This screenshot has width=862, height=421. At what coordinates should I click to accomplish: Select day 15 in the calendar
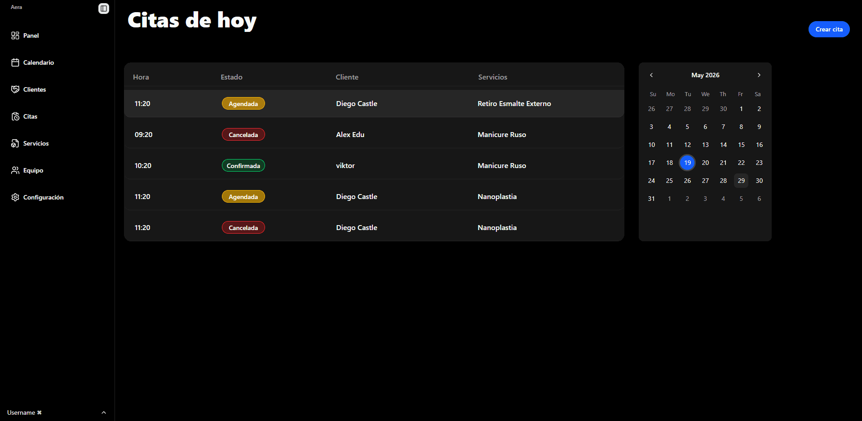point(741,145)
